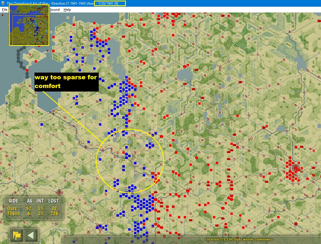Click the yellow flags button
Screen dimensions: 321x244
pyautogui.click(x=17, y=235)
